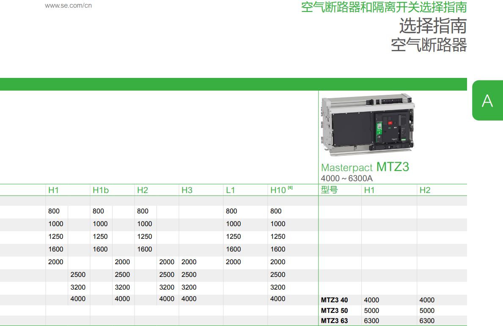503x326 pixels.
Task: Select the H1b column header
Action: click(x=101, y=190)
